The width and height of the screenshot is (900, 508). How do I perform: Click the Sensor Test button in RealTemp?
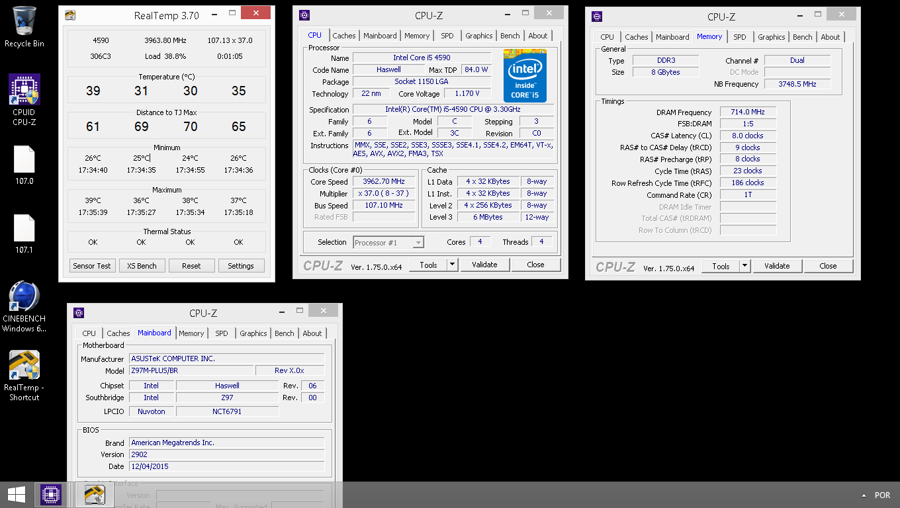coord(92,266)
